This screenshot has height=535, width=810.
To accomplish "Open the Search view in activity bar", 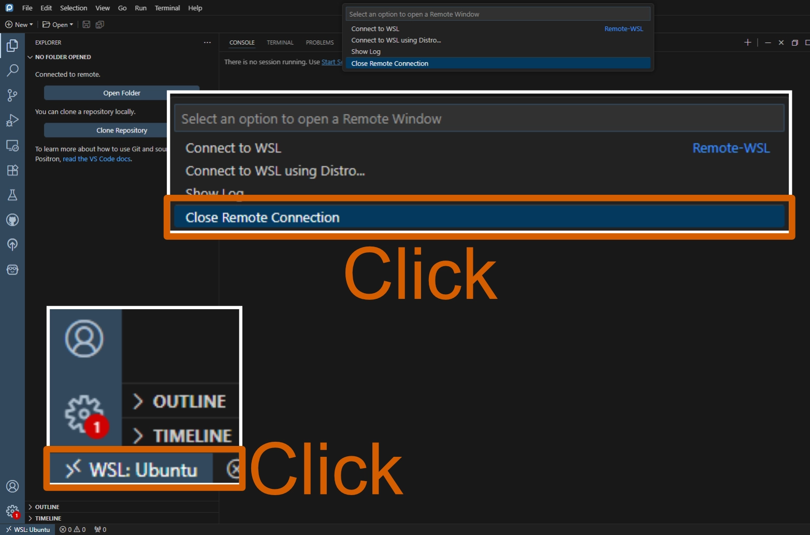I will 12,70.
